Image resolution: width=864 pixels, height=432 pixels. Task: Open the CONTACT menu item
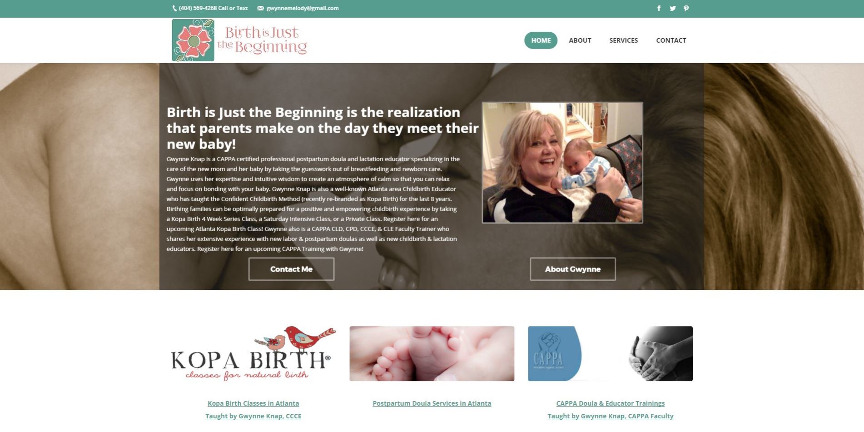[x=671, y=40]
